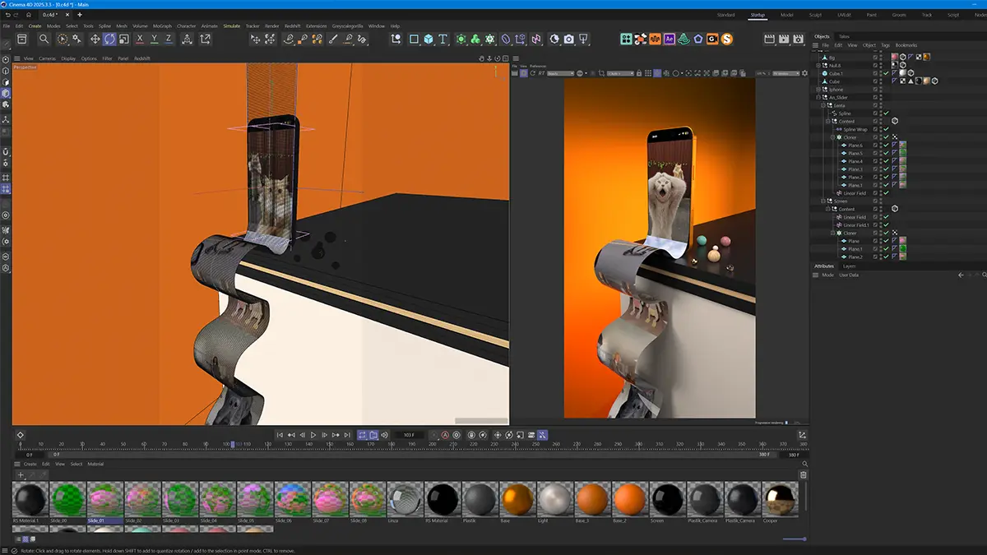Add a Light object from toolbar
Viewport: 987px width, 555px height.
583,39
